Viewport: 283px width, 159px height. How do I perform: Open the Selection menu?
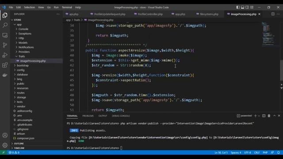pyautogui.click(x=30, y=8)
